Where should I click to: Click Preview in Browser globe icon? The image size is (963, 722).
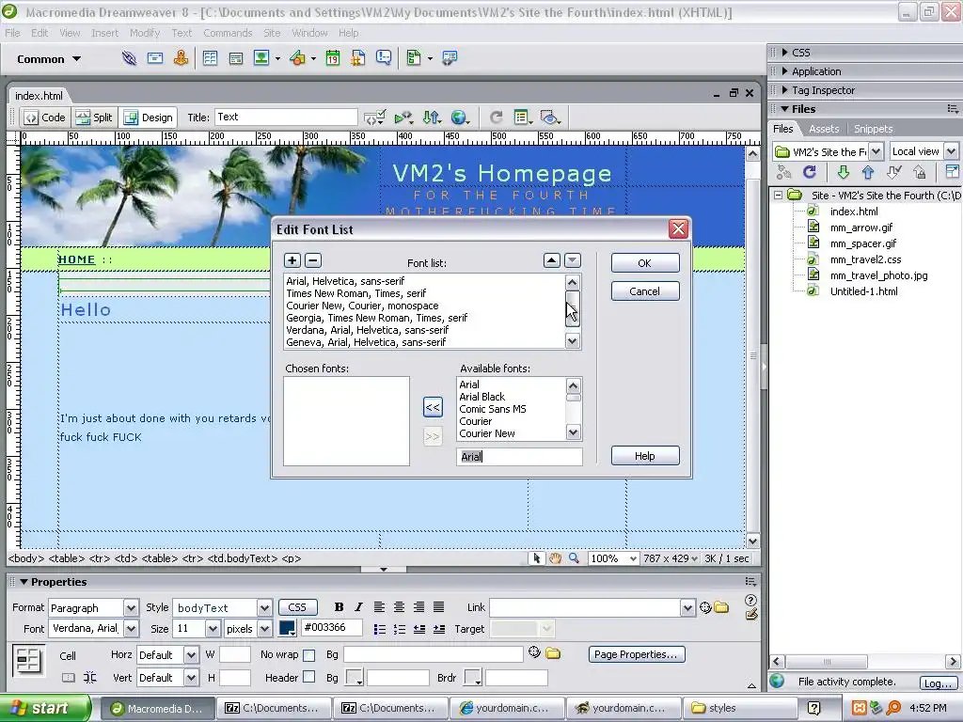point(459,118)
